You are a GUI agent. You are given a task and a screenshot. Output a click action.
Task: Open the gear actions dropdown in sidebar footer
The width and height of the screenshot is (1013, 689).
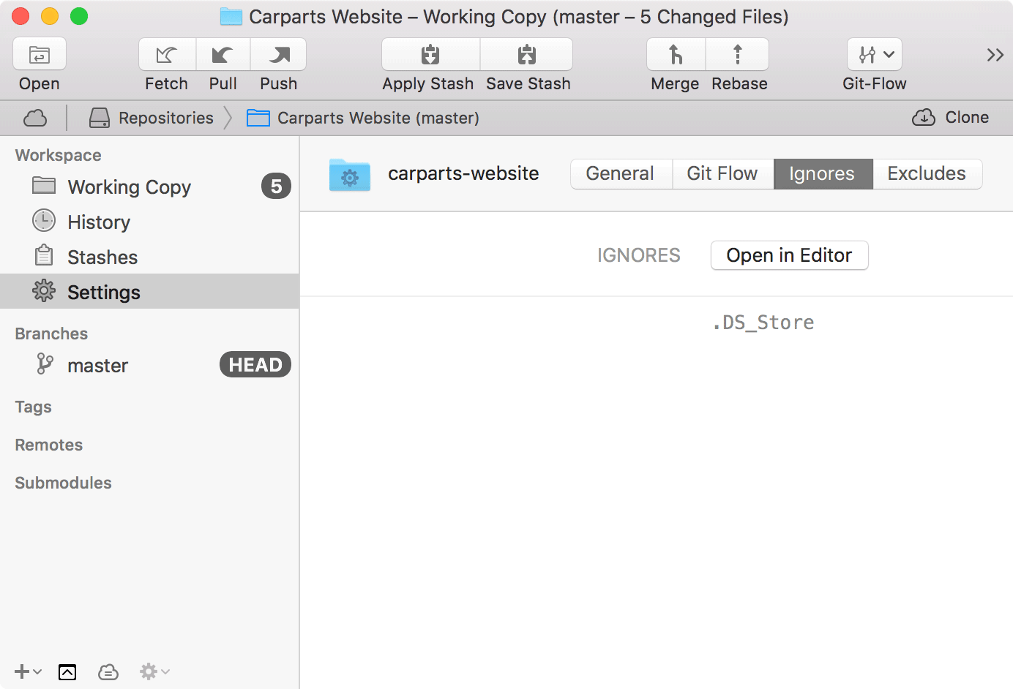(154, 671)
